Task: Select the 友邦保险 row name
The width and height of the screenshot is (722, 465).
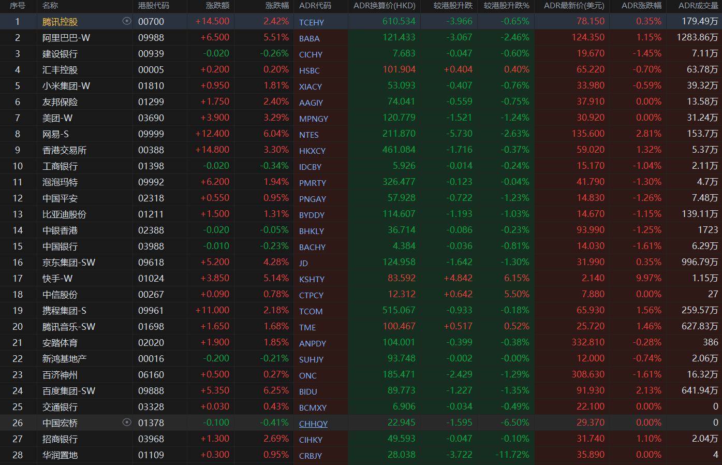Action: point(60,102)
